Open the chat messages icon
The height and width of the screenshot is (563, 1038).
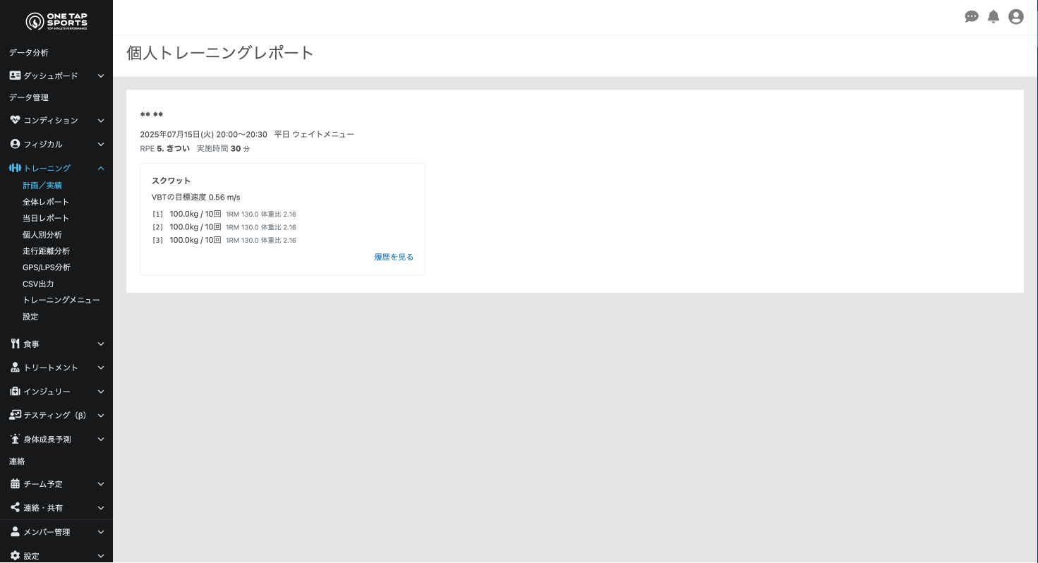tap(972, 17)
